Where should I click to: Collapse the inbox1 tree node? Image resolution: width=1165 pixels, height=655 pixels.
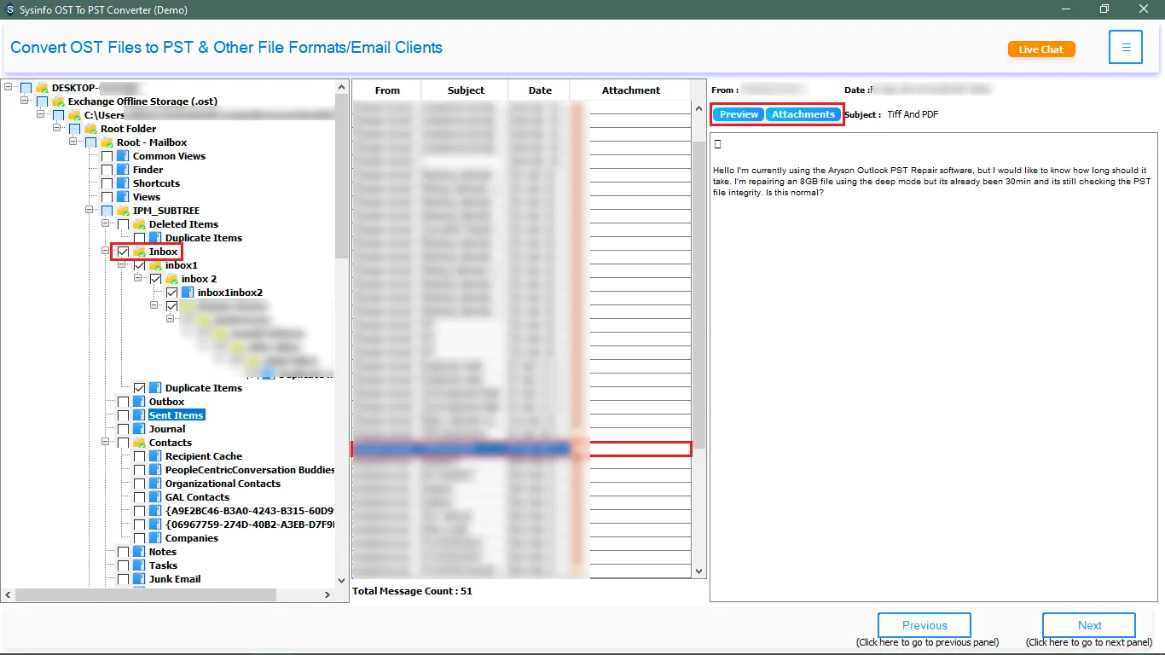click(x=122, y=265)
